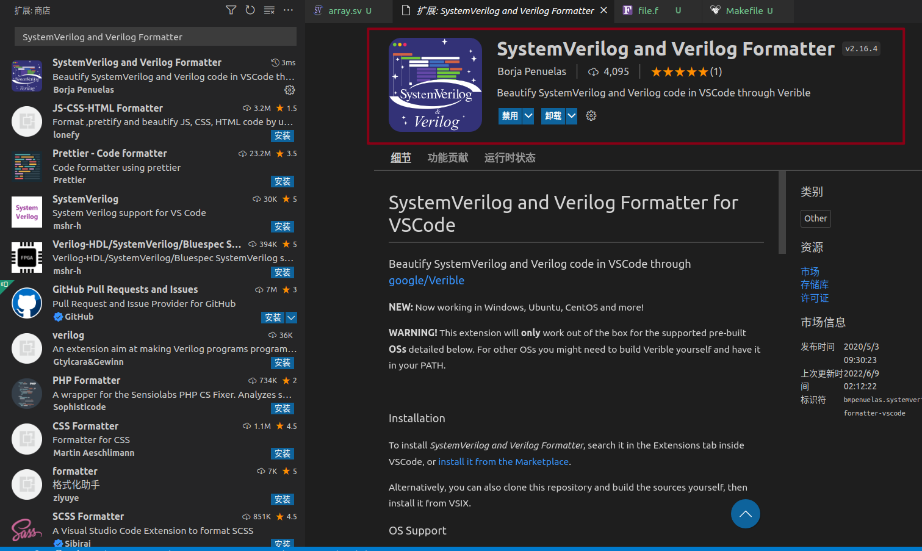The image size is (922, 551).
Task: Install the Verilog-HDL/SystemVerilog/Bluespec extension
Action: tap(283, 272)
